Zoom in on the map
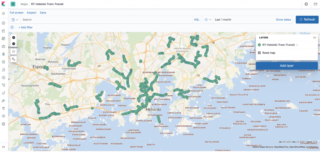The height and width of the screenshot is (152, 320). pyautogui.click(x=13, y=38)
